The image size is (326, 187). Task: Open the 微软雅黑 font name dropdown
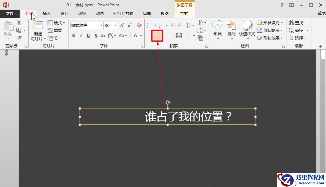click(x=101, y=26)
